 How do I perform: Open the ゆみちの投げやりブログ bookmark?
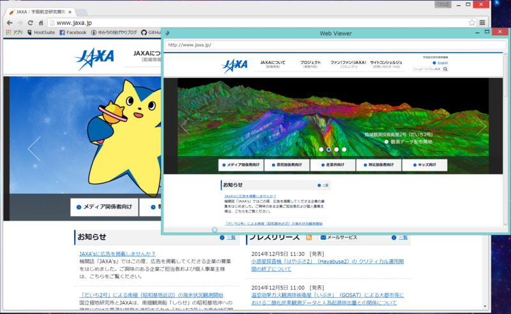[x=114, y=33]
